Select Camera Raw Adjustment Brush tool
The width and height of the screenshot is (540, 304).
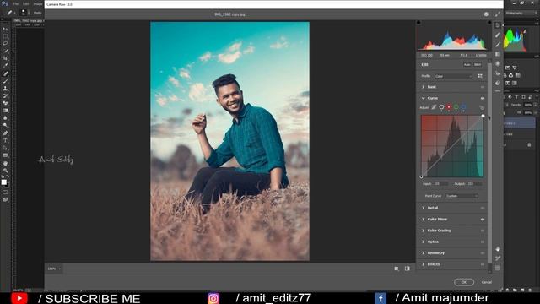coord(498,45)
